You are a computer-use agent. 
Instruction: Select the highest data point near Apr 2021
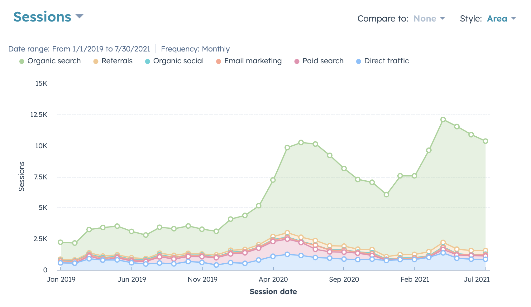coord(443,119)
